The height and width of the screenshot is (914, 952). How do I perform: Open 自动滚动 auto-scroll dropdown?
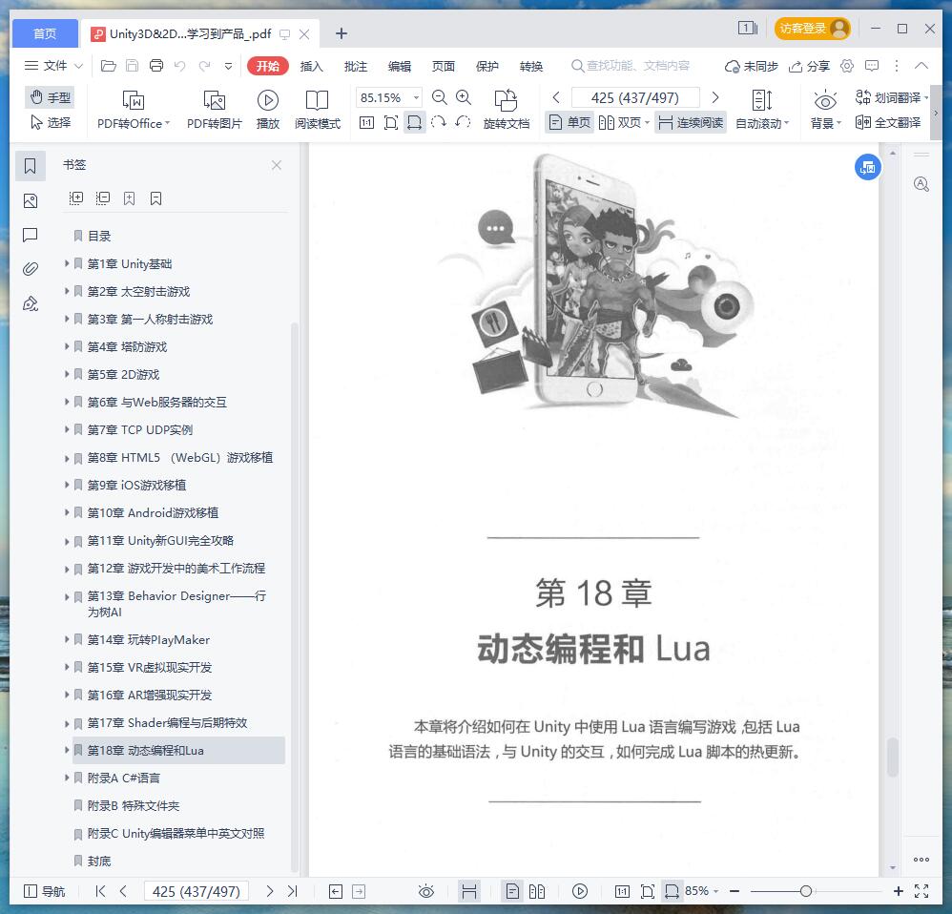click(762, 110)
